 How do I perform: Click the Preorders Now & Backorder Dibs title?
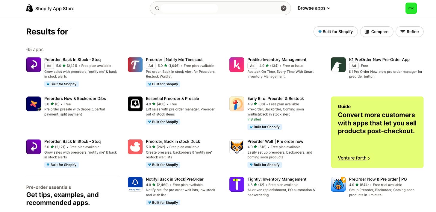tap(75, 98)
